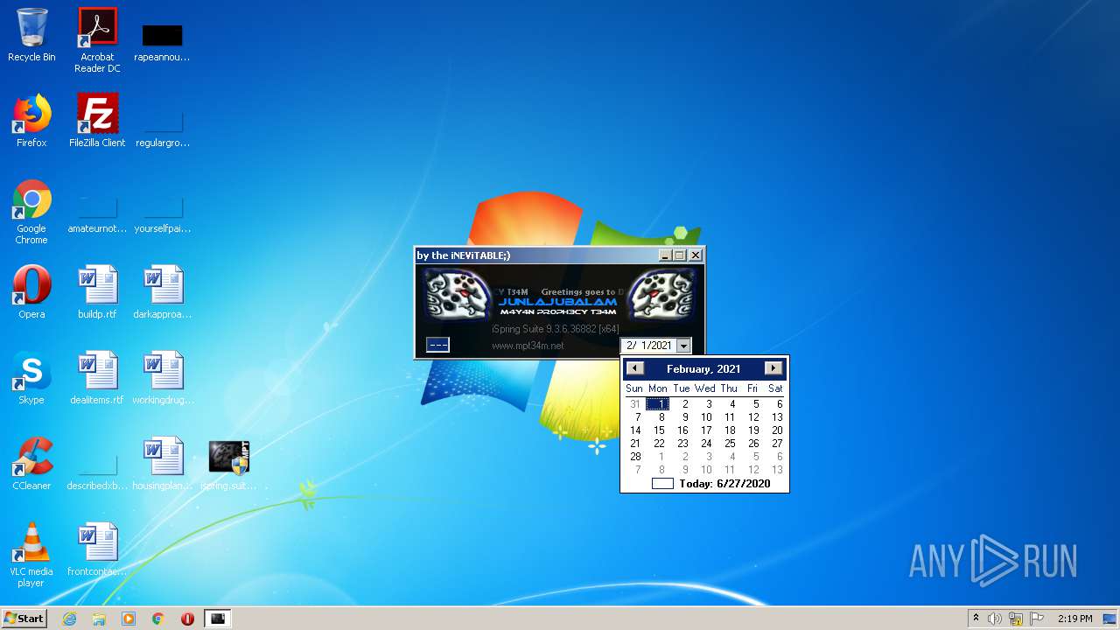1120x630 pixels.
Task: Choose February 27 in calendar
Action: (777, 444)
